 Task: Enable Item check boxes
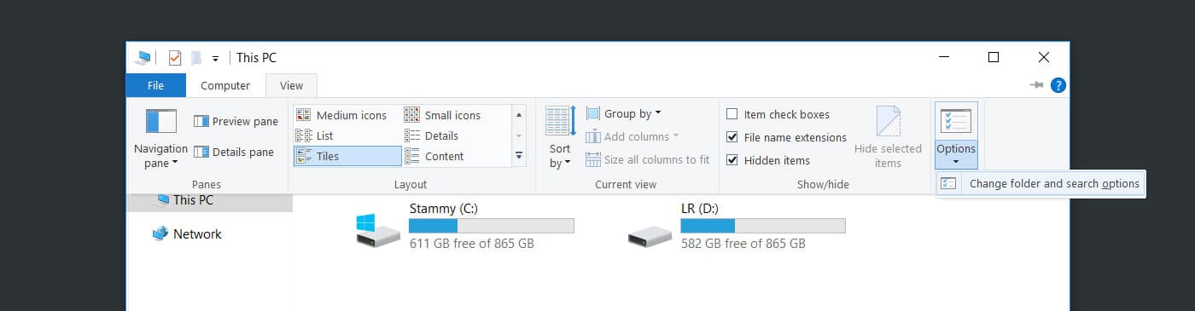pyautogui.click(x=732, y=114)
